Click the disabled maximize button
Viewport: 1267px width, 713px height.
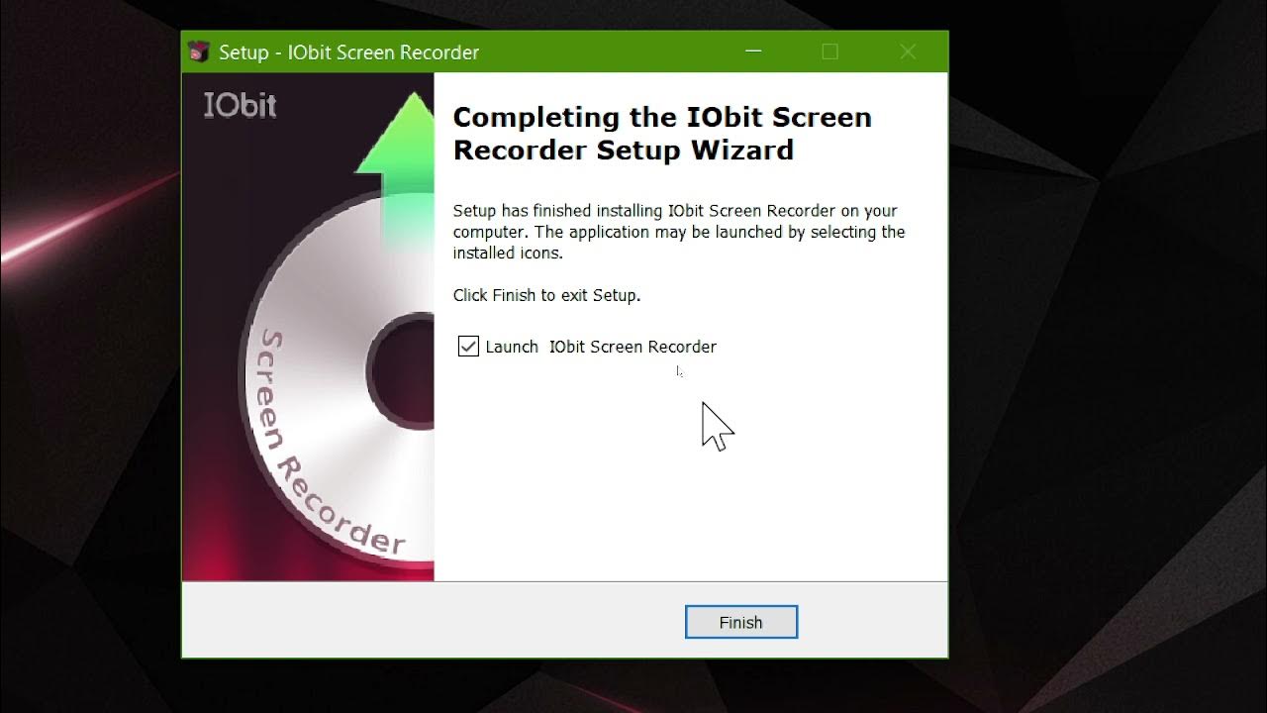click(830, 51)
